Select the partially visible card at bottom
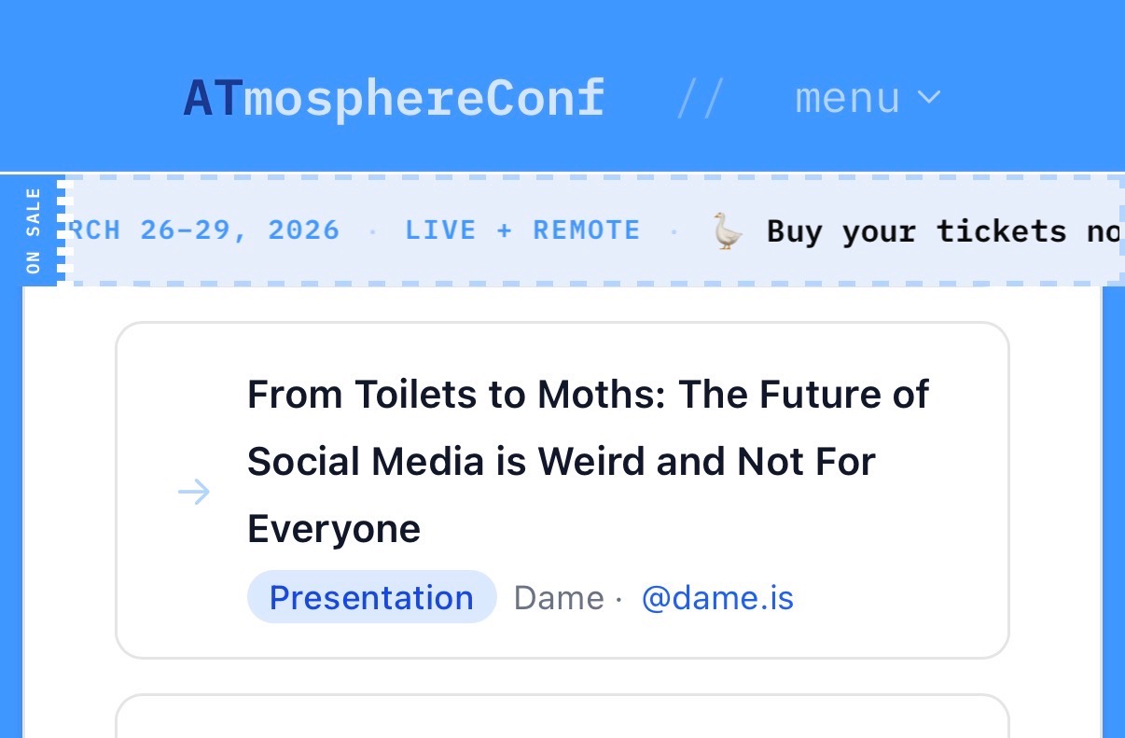This screenshot has height=738, width=1125. [562, 717]
